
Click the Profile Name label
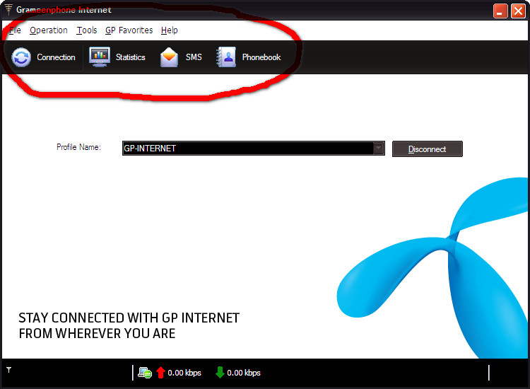(78, 147)
